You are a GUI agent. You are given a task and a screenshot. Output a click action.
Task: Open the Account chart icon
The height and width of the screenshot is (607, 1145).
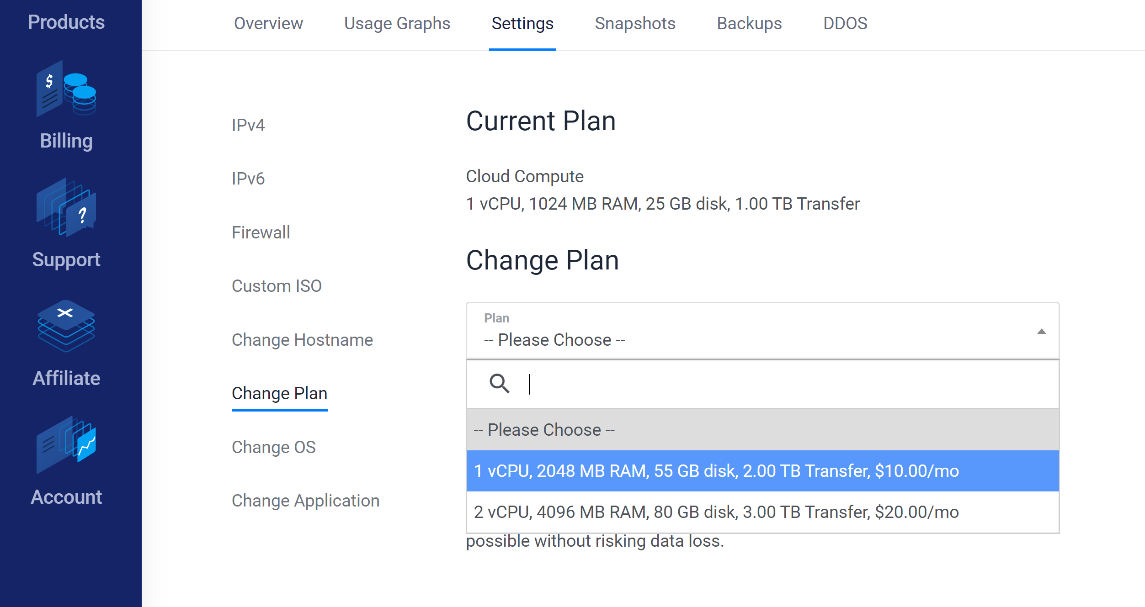(66, 445)
